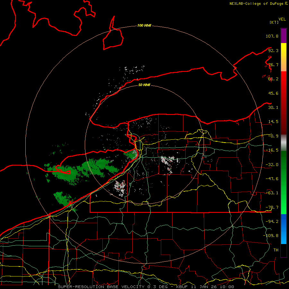Pick the green segment of the color bar
Viewport: 289px width, 289px height.
[284, 182]
